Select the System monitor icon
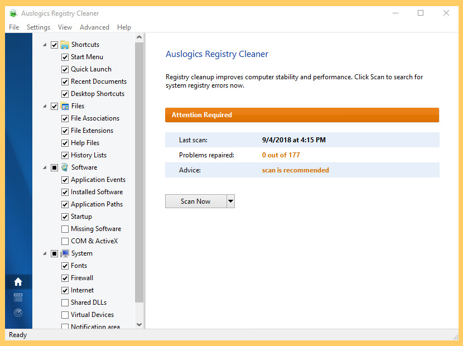 (65, 253)
